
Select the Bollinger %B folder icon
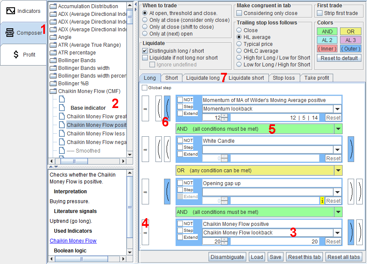pos(54,84)
